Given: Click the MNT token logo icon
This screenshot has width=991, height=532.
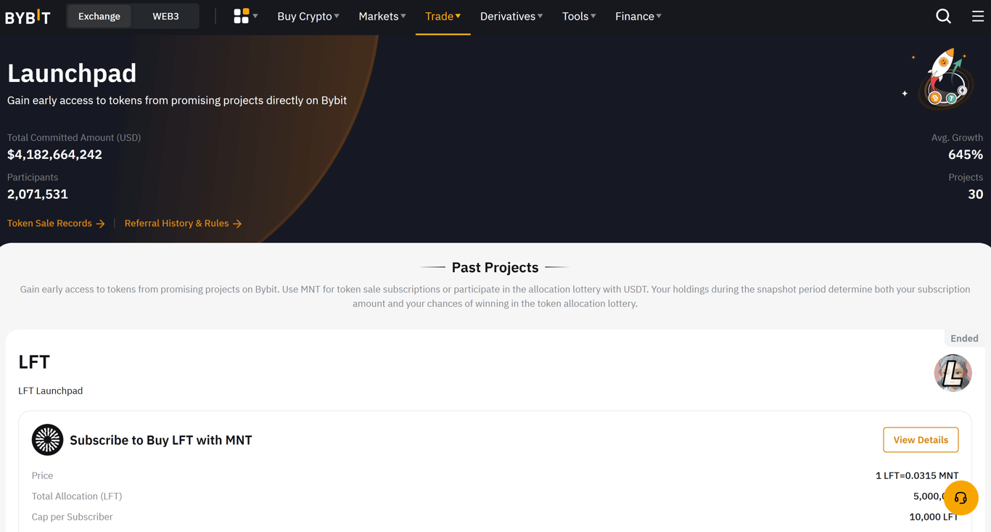Looking at the screenshot, I should [x=47, y=440].
